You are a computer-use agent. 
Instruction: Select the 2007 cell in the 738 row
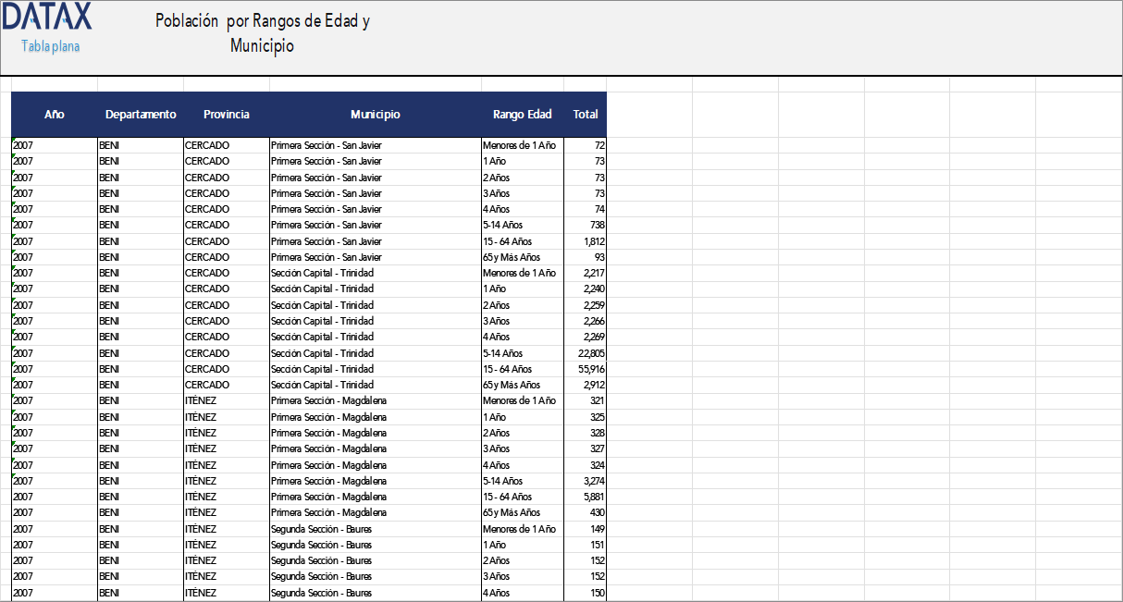tap(55, 225)
